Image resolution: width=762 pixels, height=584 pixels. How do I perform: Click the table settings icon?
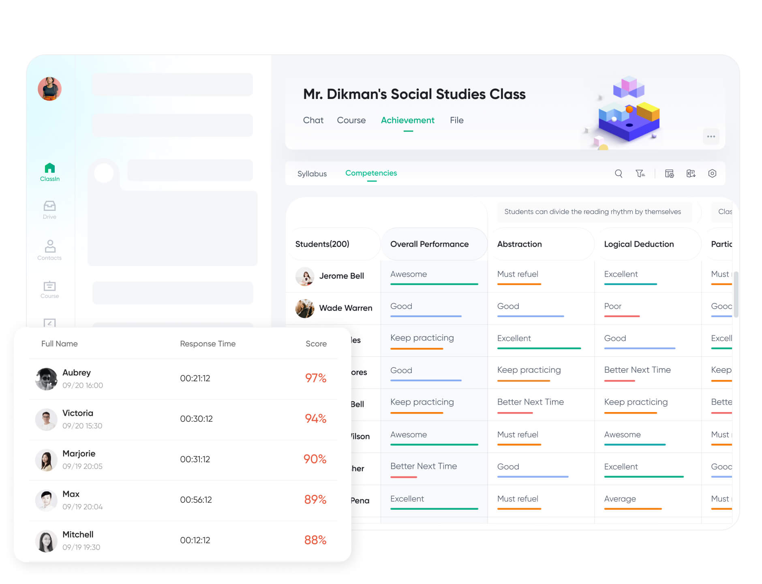[669, 174]
